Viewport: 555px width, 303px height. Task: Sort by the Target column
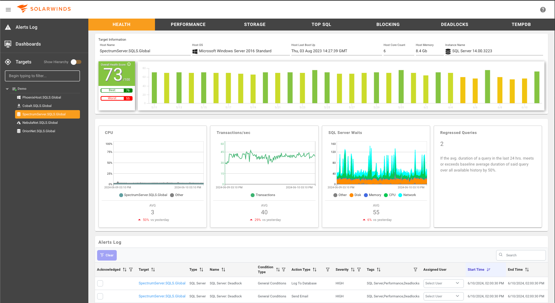pyautogui.click(x=153, y=270)
